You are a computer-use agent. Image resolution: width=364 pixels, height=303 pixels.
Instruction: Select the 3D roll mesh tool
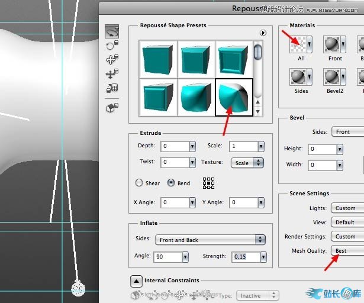tap(111, 46)
